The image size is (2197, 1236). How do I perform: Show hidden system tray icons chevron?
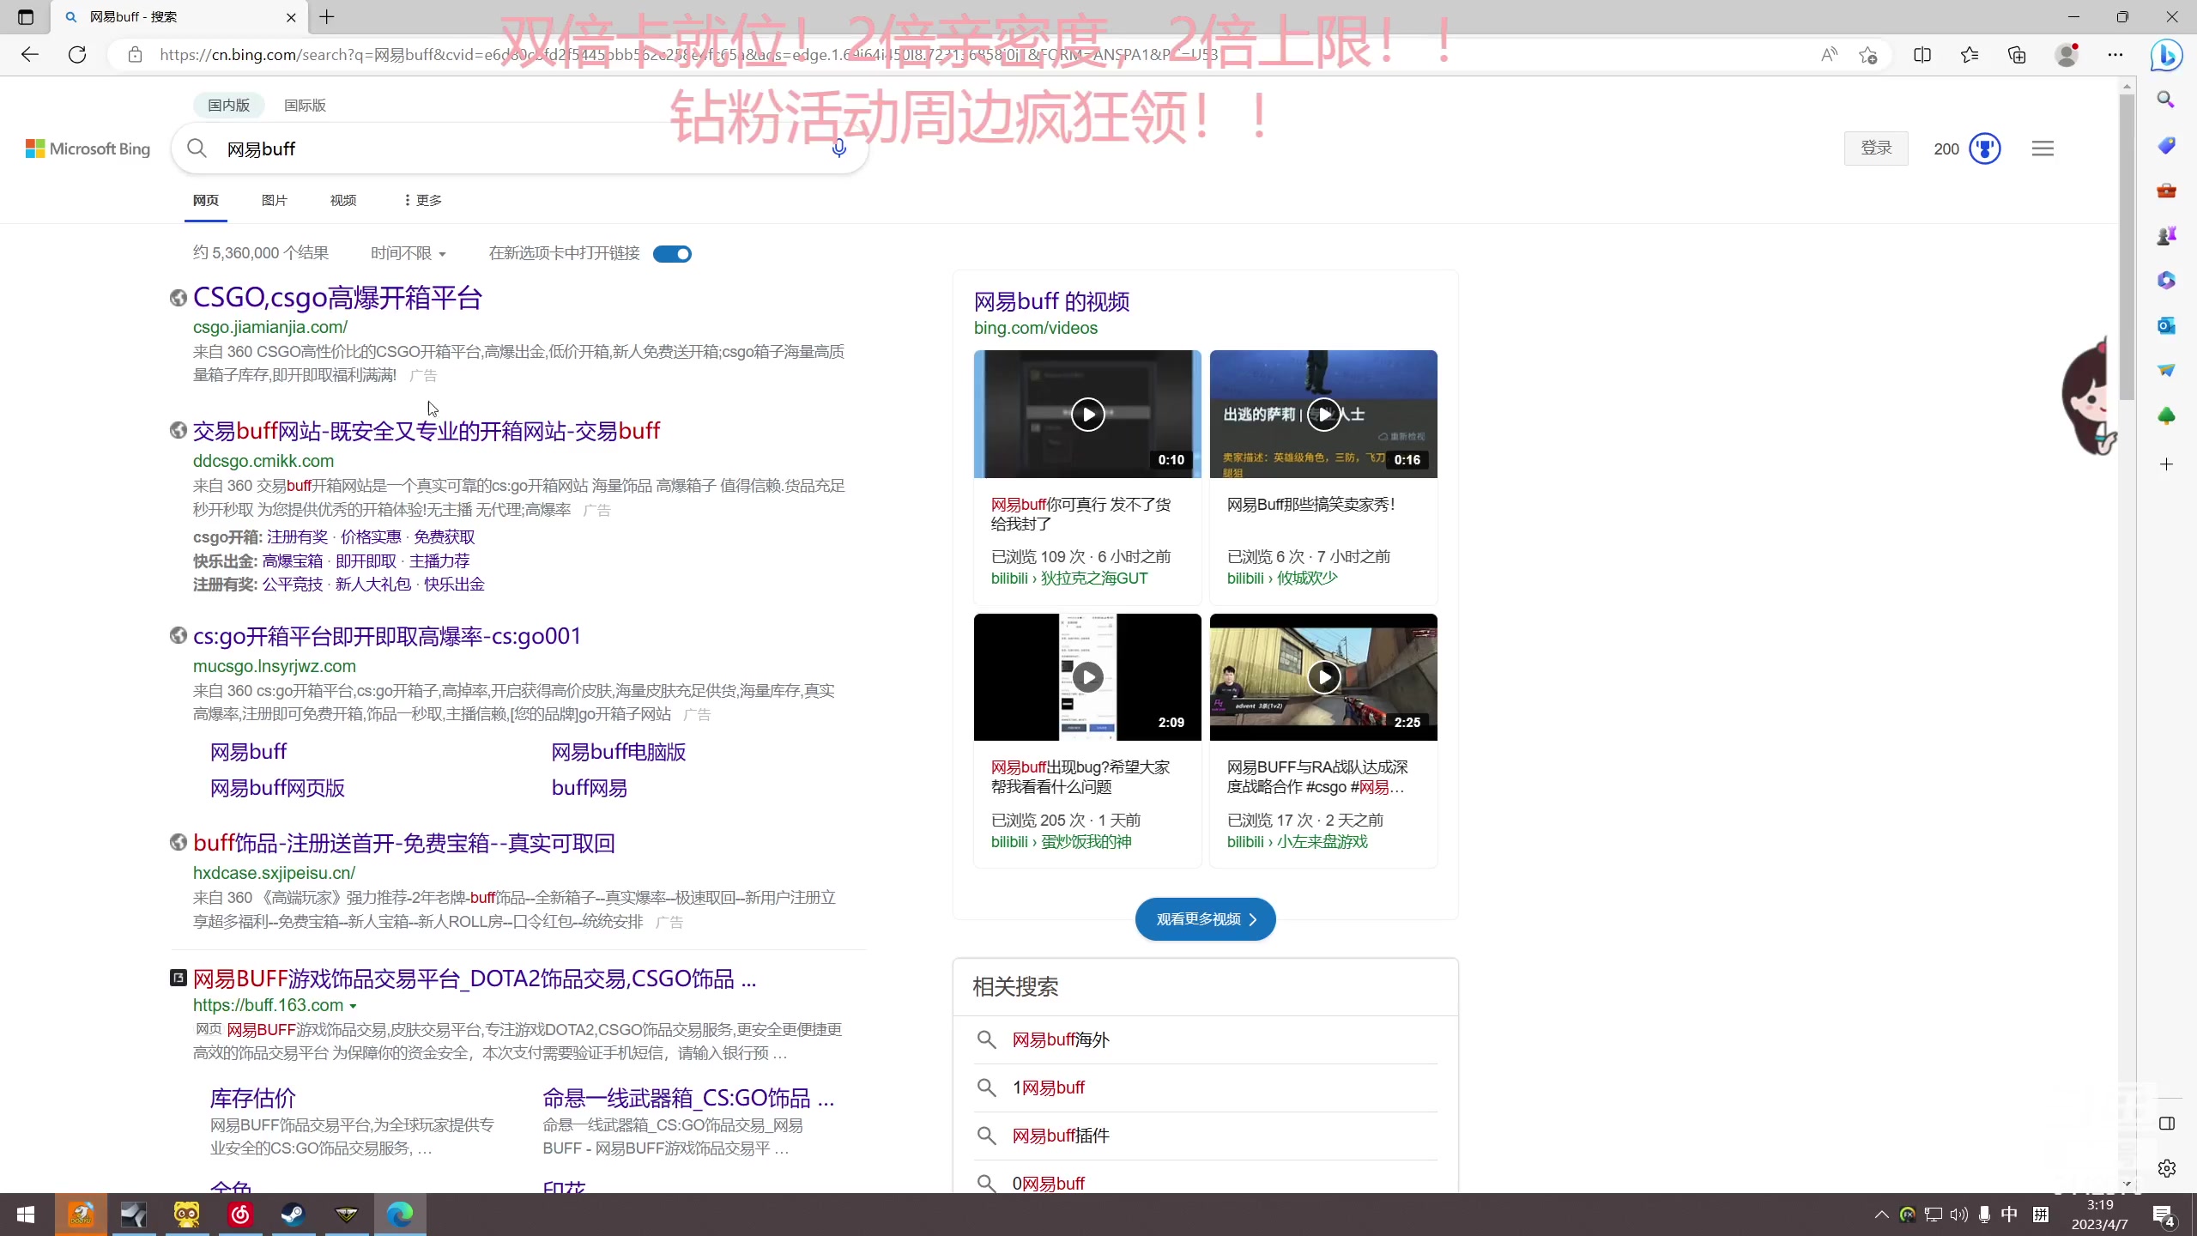tap(1881, 1215)
